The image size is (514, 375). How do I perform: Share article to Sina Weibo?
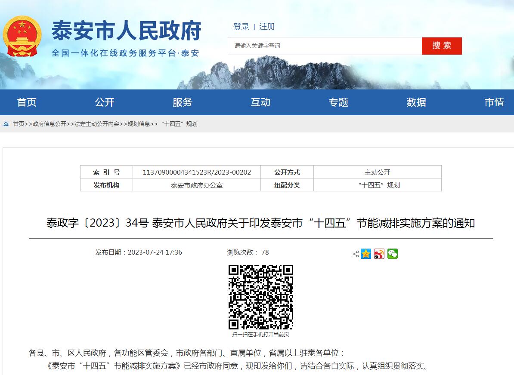click(x=379, y=254)
